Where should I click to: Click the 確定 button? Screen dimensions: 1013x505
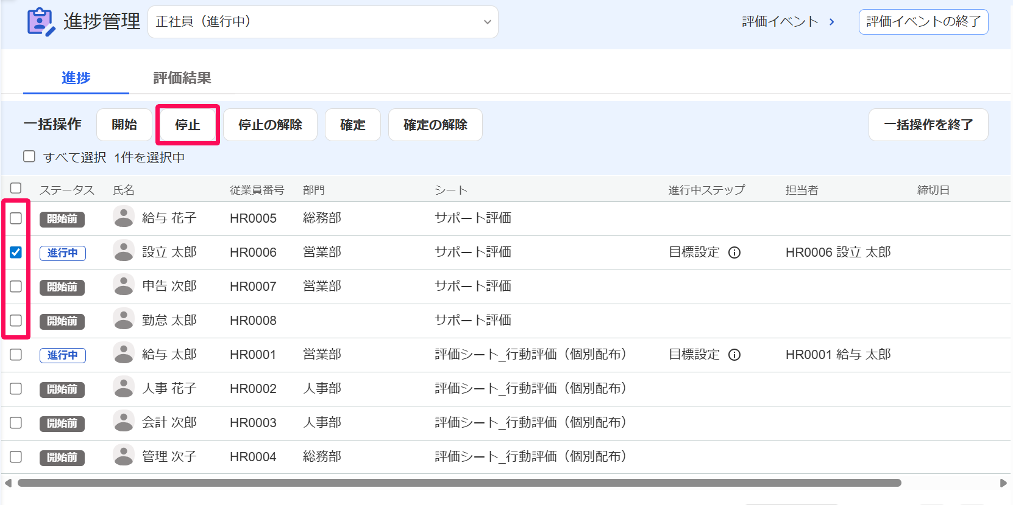(353, 125)
